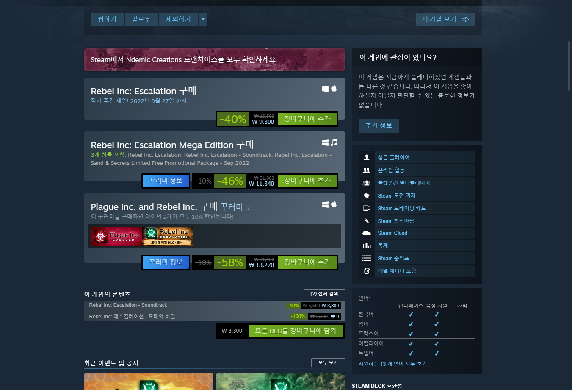Open 꾸러미 정보 for Mega Edition

tap(166, 181)
